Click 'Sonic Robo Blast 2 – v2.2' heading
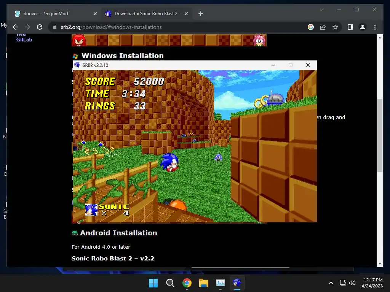The height and width of the screenshot is (292, 390). 113,259
